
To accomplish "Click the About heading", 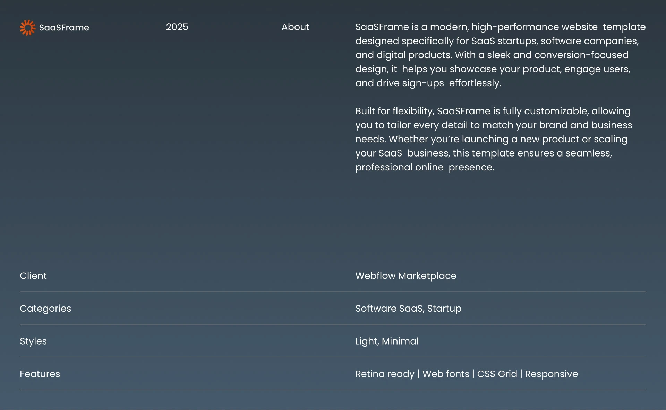I will 295,27.
